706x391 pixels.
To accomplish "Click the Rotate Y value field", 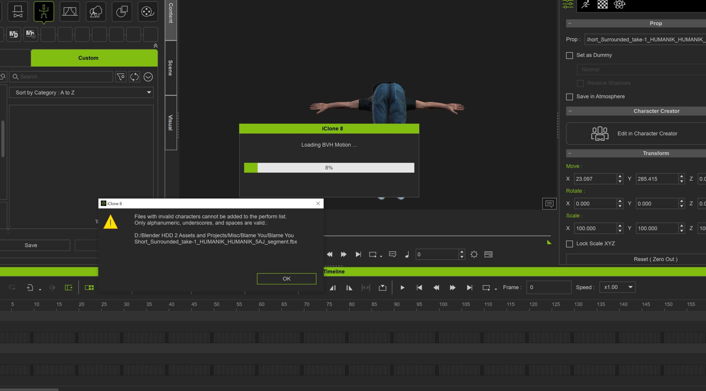I will point(657,203).
